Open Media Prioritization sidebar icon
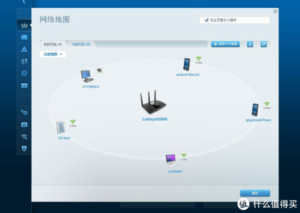The image size is (300, 213). [x=24, y=61]
